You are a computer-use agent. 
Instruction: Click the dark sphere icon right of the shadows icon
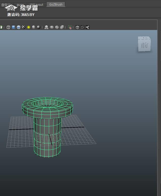point(38,27)
